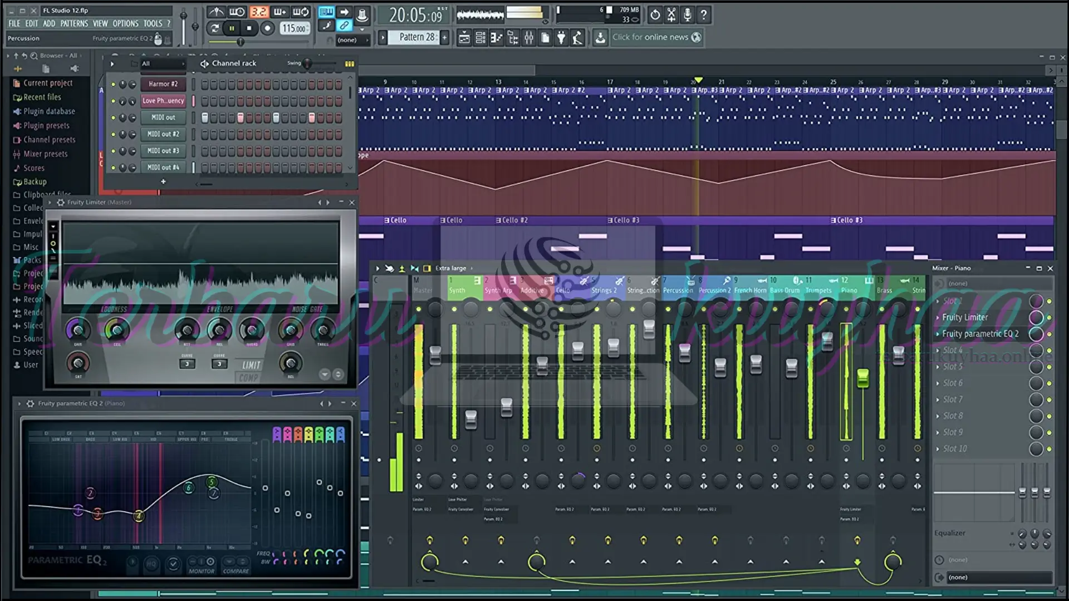The height and width of the screenshot is (601, 1069).
Task: Open the piano roll toolbar icon
Action: pyautogui.click(x=497, y=38)
